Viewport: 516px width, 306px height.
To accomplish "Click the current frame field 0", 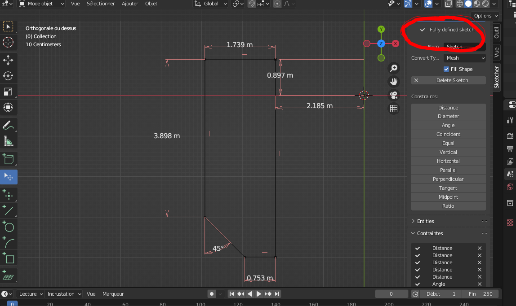I will (391, 294).
